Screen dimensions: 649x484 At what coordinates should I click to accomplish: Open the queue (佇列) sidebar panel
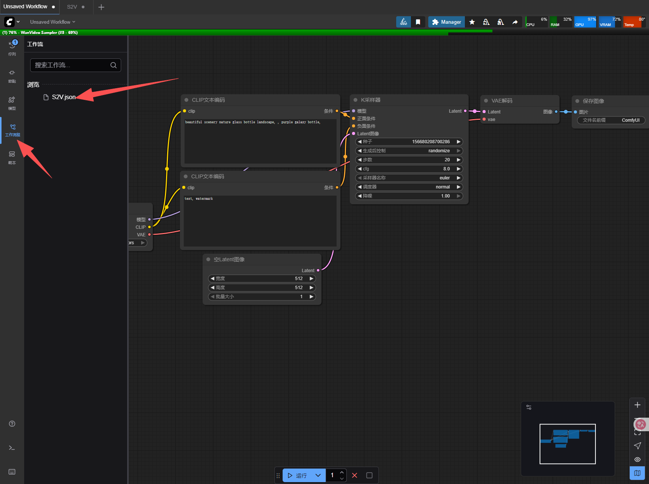(12, 48)
